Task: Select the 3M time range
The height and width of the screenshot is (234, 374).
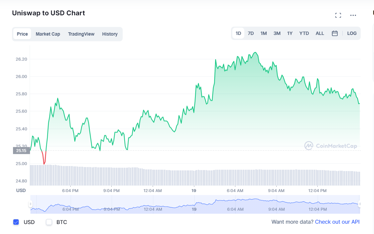Action: tap(277, 33)
